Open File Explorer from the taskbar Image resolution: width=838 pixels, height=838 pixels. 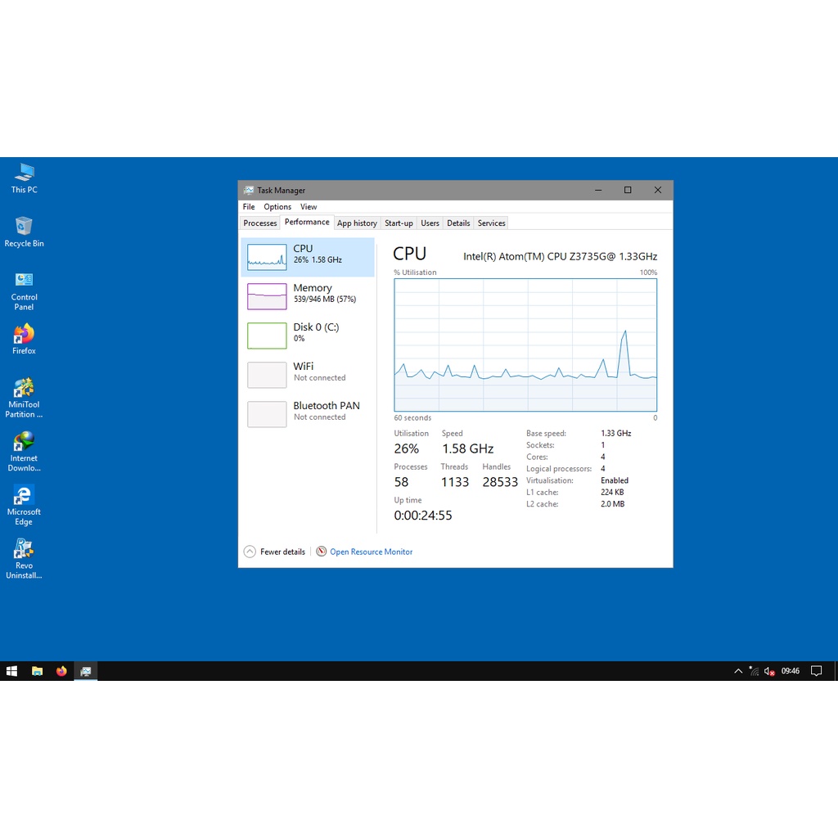tap(37, 671)
